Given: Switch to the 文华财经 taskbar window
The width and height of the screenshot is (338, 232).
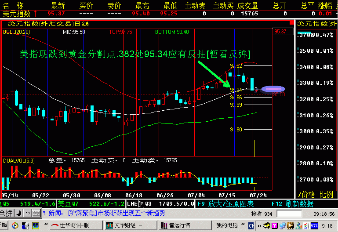Looking at the screenshot, I should (130, 225).
